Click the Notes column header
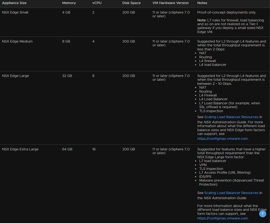The height and width of the screenshot is (223, 270). click(202, 3)
